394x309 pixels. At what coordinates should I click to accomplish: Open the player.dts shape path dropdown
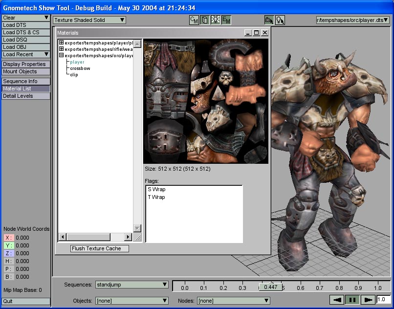pyautogui.click(x=352, y=20)
